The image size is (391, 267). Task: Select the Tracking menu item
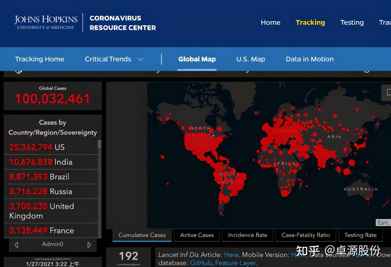(x=310, y=22)
